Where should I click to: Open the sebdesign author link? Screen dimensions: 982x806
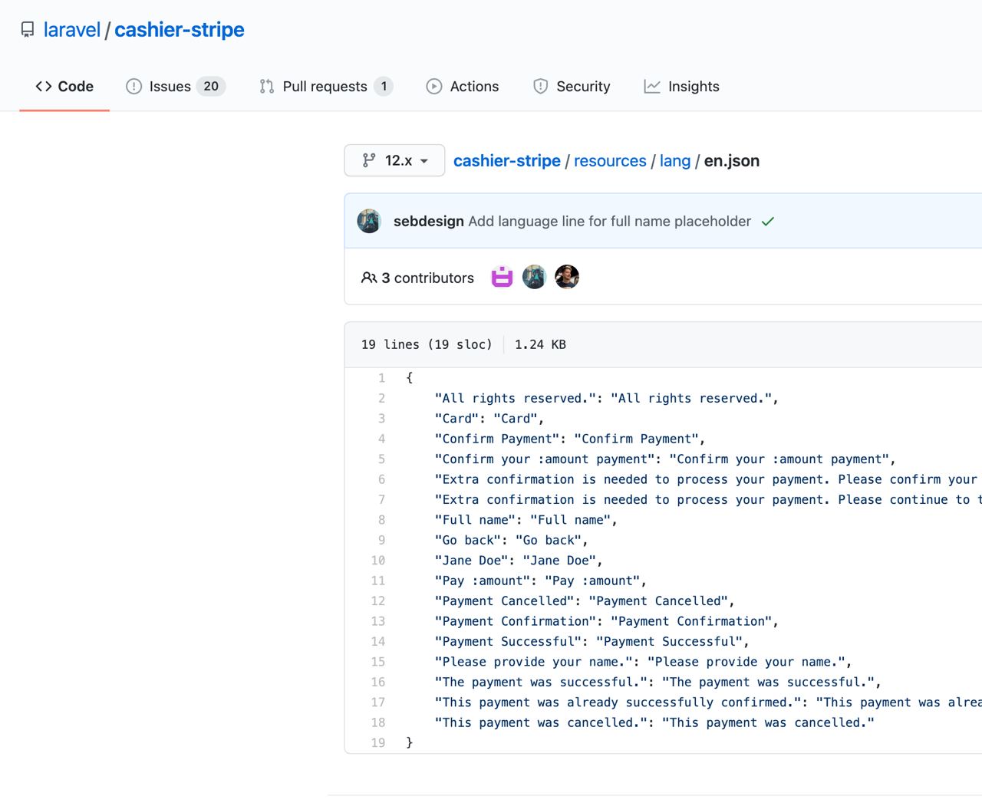[429, 221]
